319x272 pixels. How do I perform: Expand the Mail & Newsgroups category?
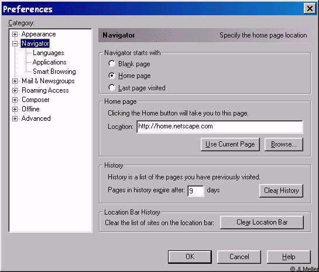click(15, 81)
